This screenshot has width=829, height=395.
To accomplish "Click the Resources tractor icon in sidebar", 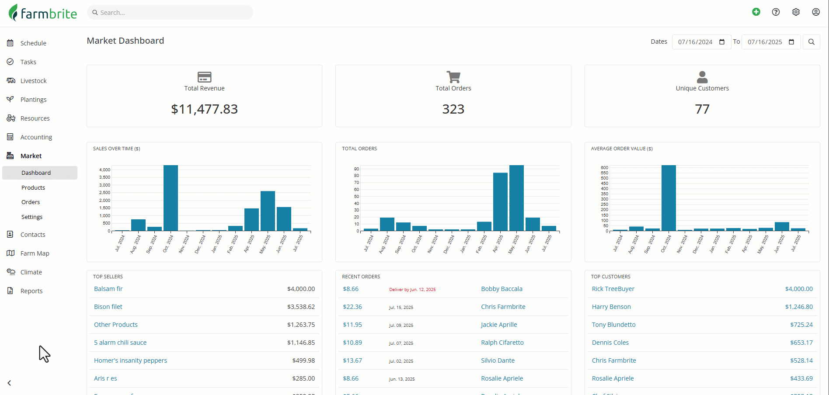I will 11,118.
